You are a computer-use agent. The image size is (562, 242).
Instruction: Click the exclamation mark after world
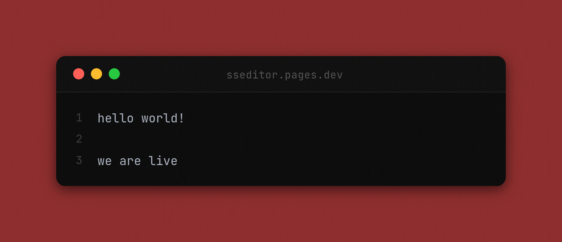(180, 118)
